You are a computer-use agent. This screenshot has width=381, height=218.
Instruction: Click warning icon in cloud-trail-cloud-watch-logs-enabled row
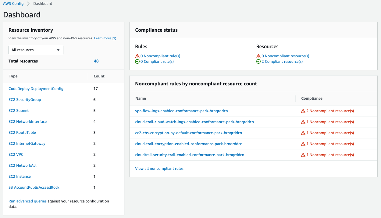(x=303, y=122)
